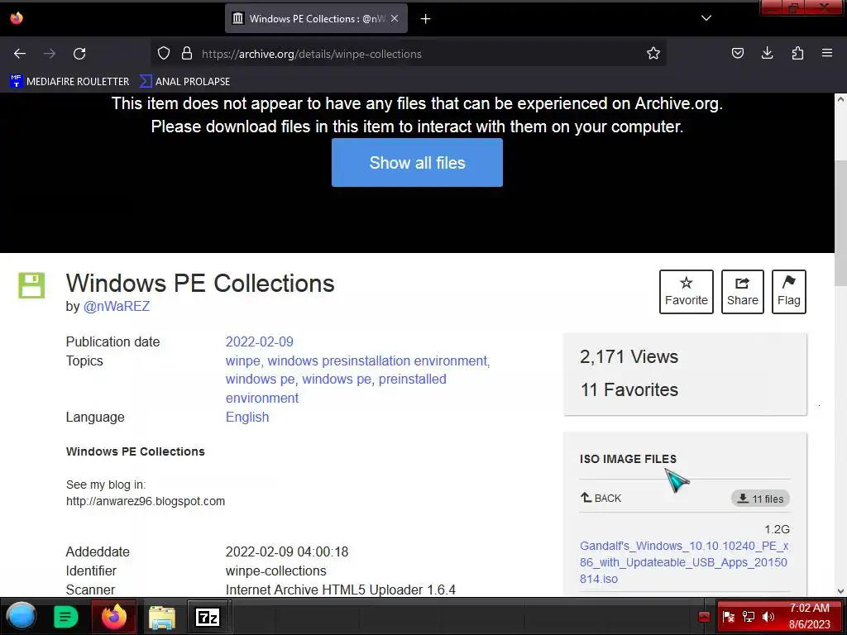Open the volume speaker tray icon
This screenshot has height=635, width=847.
tap(768, 617)
